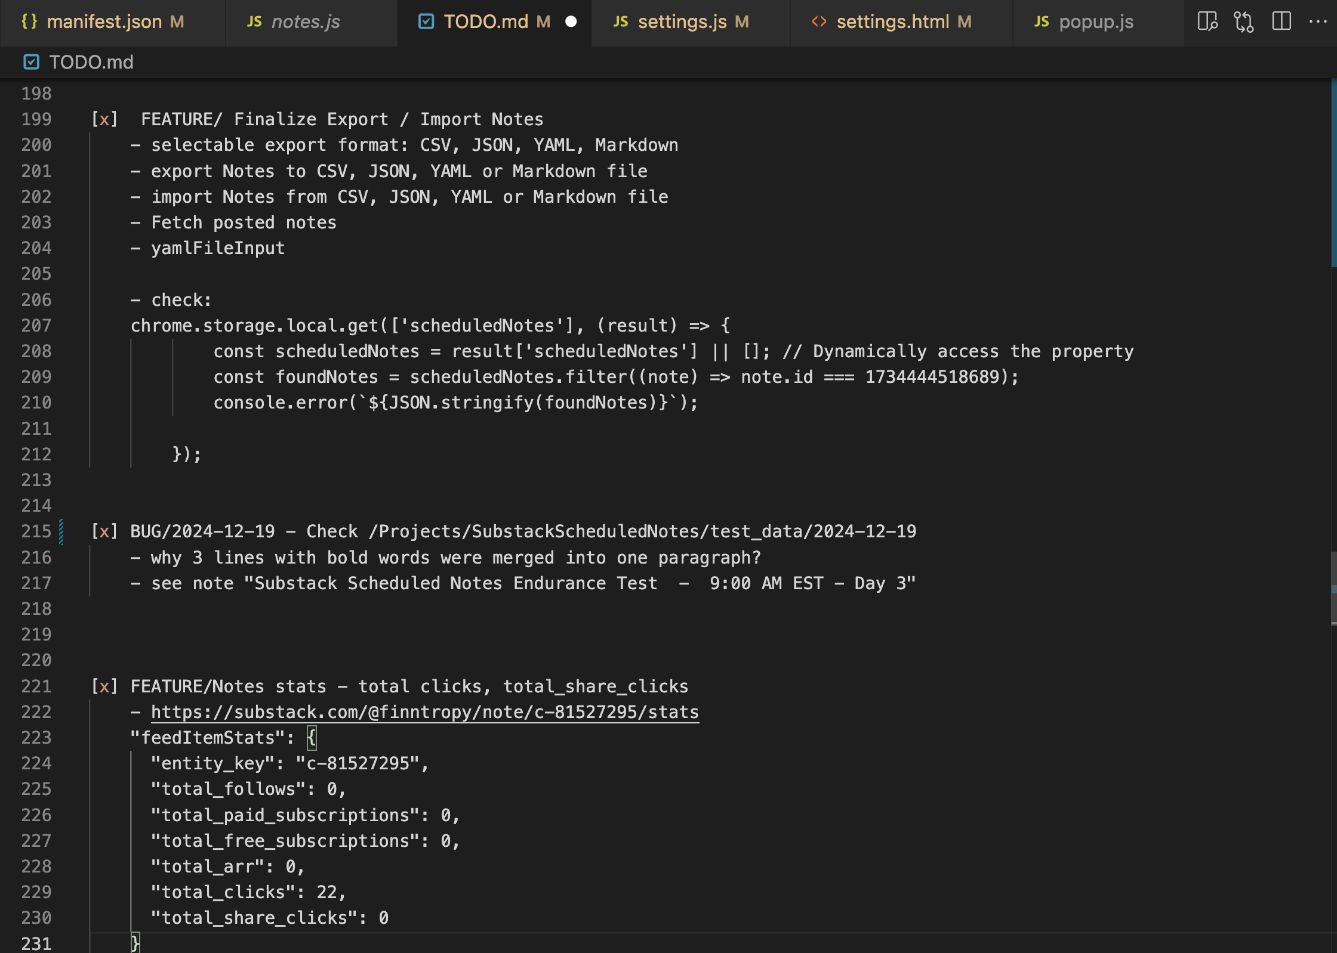Click the vertical scrollbar thumb
This screenshot has width=1337, height=953.
1333,588
